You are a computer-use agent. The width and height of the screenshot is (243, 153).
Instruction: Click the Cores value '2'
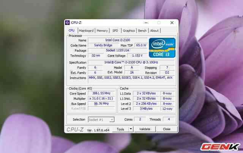[140, 119]
